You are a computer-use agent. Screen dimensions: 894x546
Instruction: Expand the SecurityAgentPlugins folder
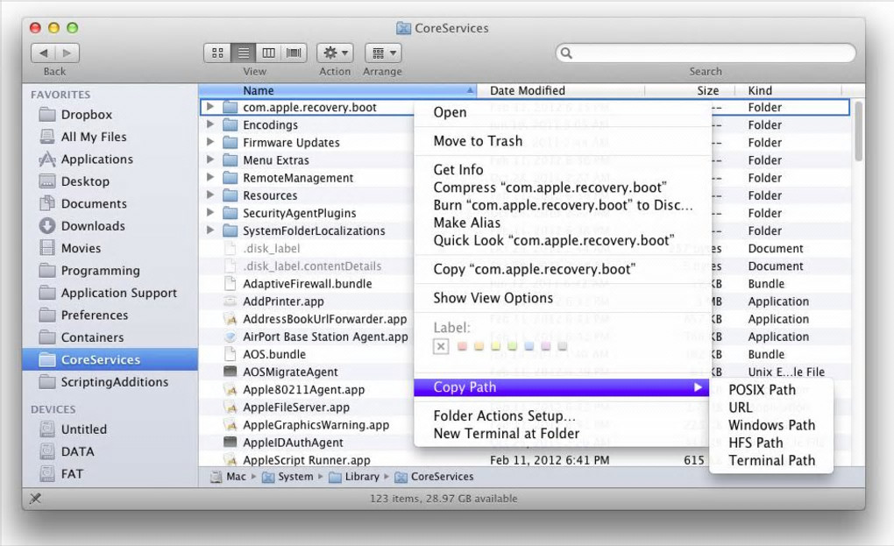210,213
